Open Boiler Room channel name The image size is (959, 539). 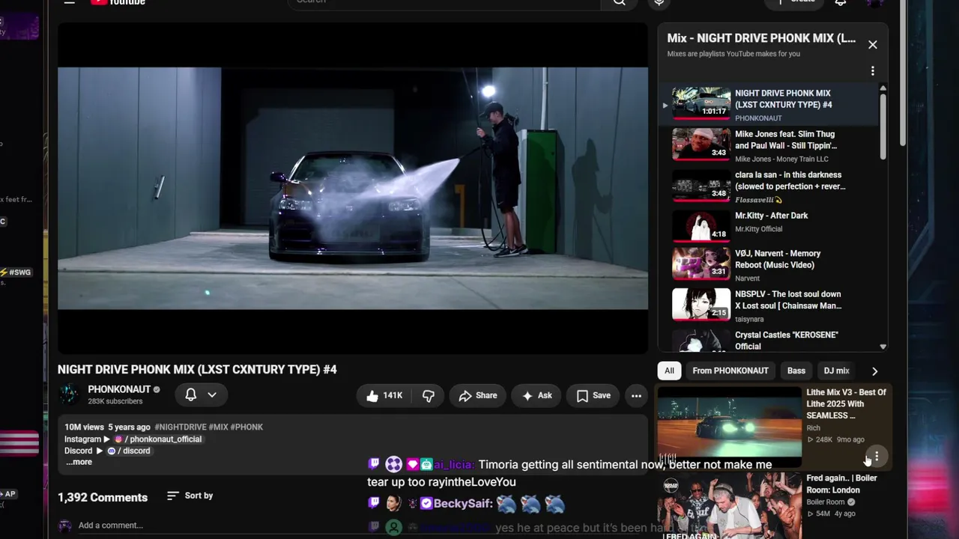coord(825,502)
